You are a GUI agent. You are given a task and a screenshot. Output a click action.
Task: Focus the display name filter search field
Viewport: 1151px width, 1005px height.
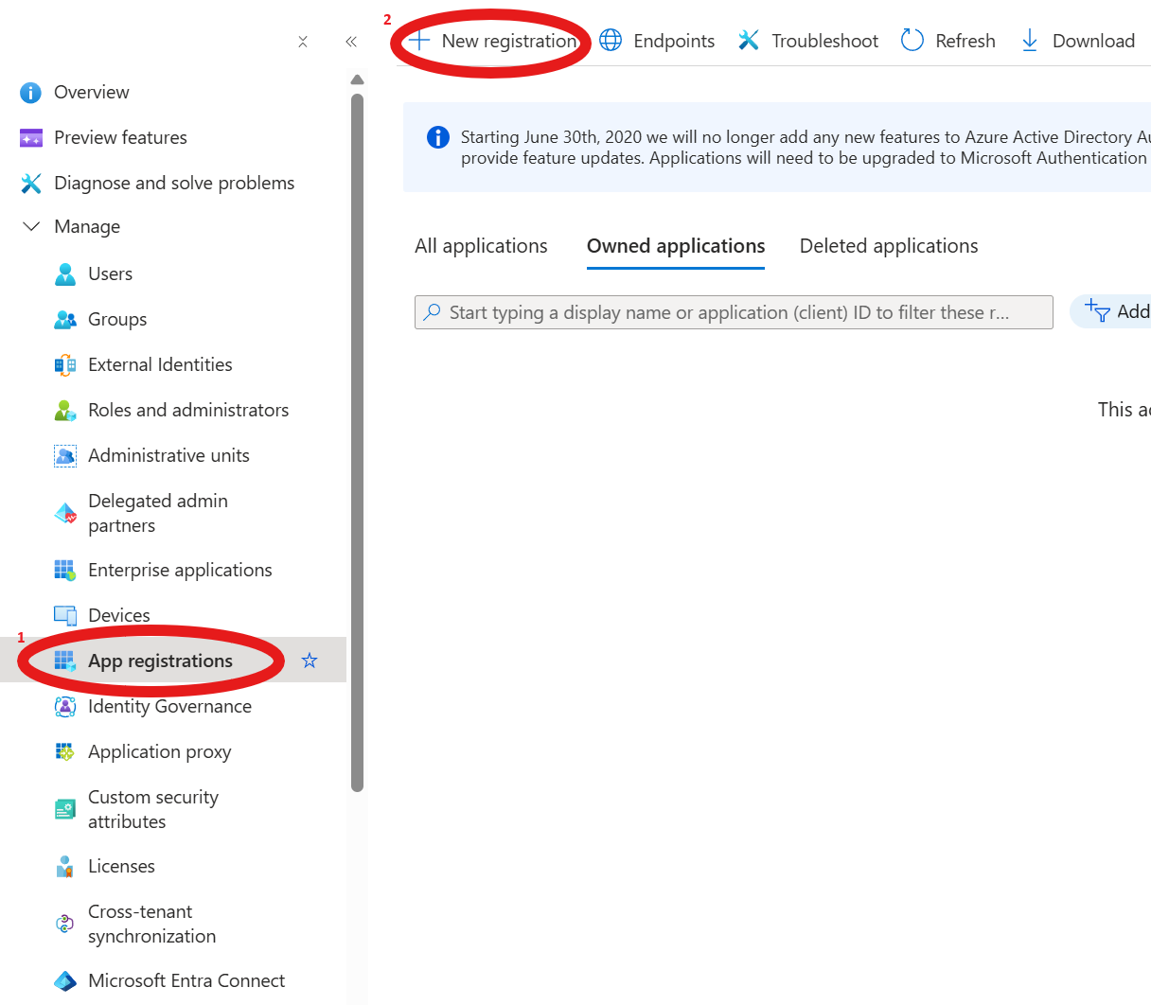(734, 312)
